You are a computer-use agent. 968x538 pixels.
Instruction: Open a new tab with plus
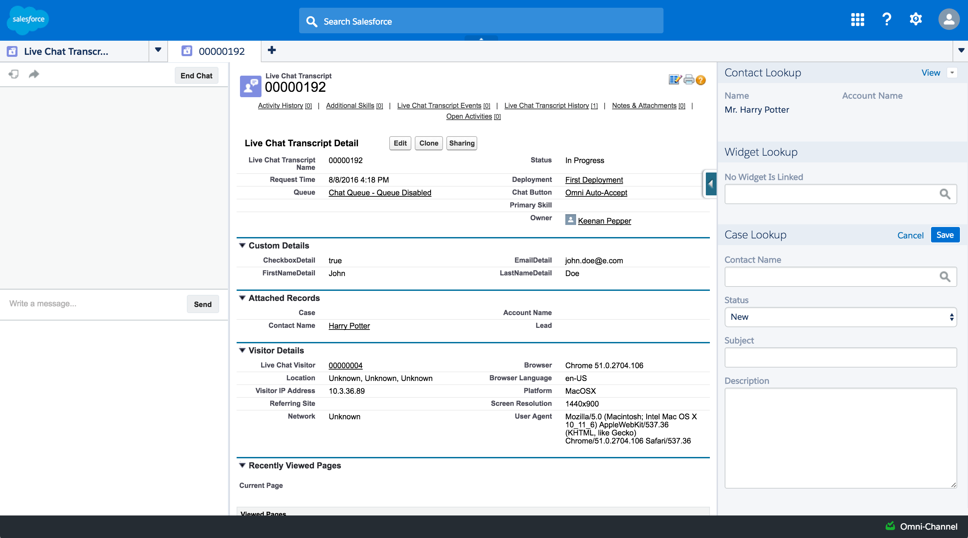pos(272,50)
